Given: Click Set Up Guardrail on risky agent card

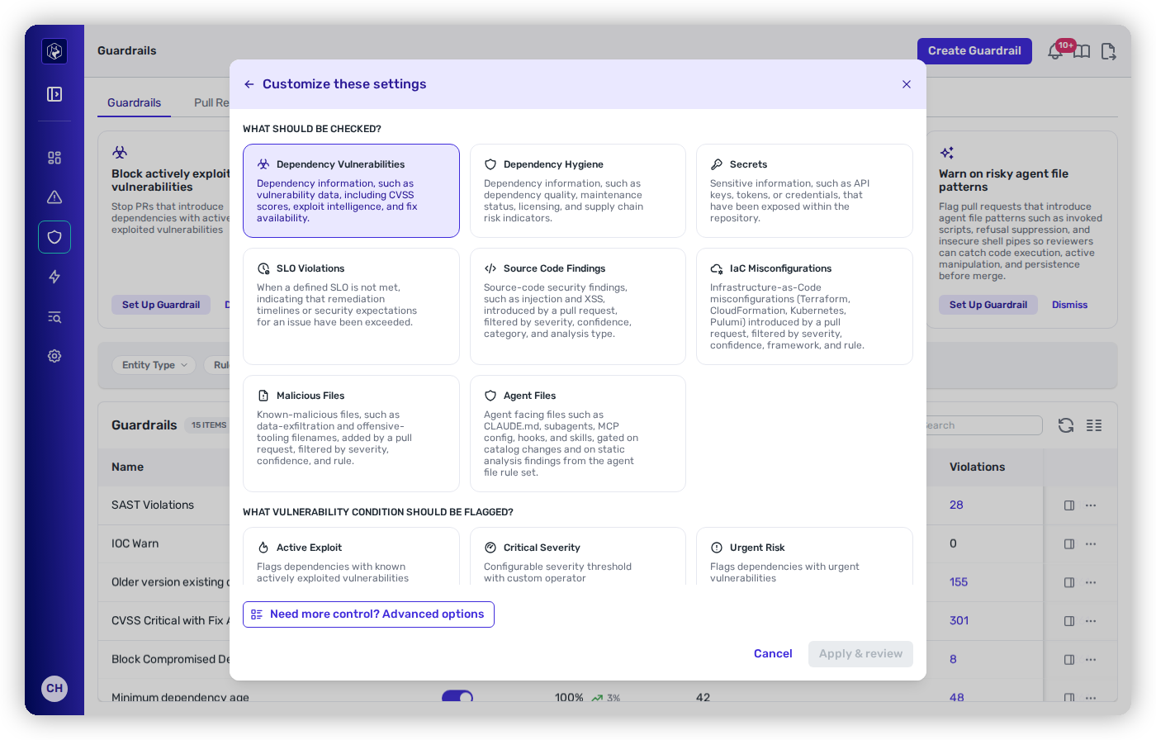Looking at the screenshot, I should (988, 305).
